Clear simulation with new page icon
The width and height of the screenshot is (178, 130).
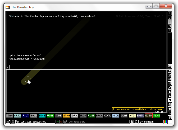(136, 122)
